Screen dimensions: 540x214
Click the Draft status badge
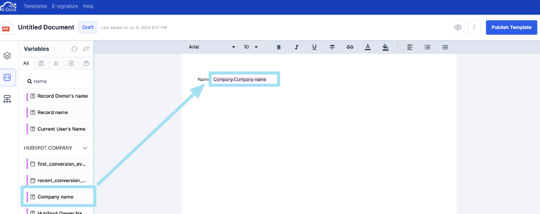[x=88, y=27]
